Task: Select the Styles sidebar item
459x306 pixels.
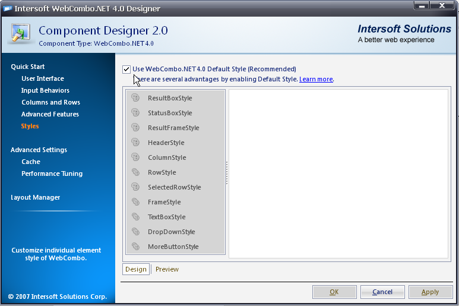Action: pos(30,126)
